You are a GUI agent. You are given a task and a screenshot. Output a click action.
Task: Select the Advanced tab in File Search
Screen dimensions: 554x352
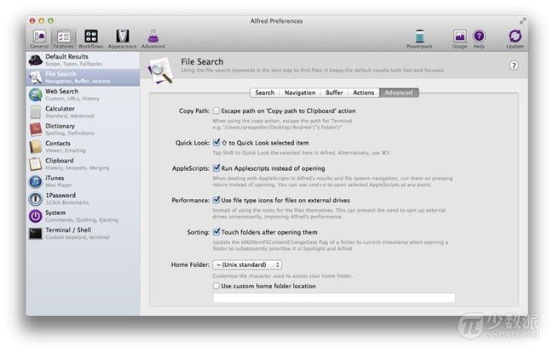point(399,93)
